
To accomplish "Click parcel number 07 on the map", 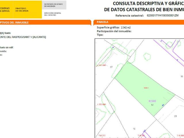I will tap(111, 67).
